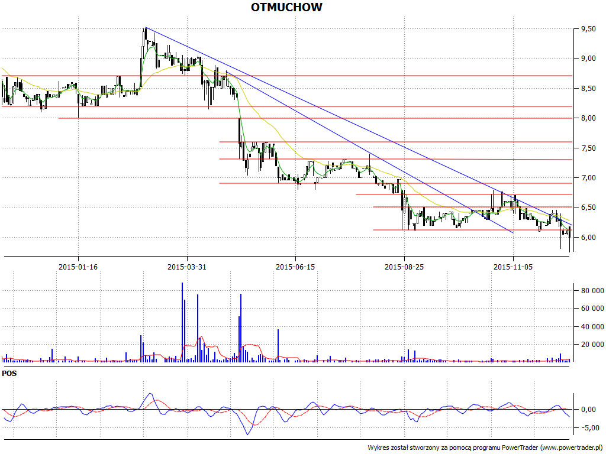Image resolution: width=606 pixels, height=454 pixels.
Task: Click the 7,00 price axis label
Action: pyautogui.click(x=588, y=178)
